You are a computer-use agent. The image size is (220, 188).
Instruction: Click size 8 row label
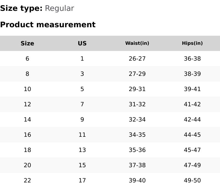(27, 74)
